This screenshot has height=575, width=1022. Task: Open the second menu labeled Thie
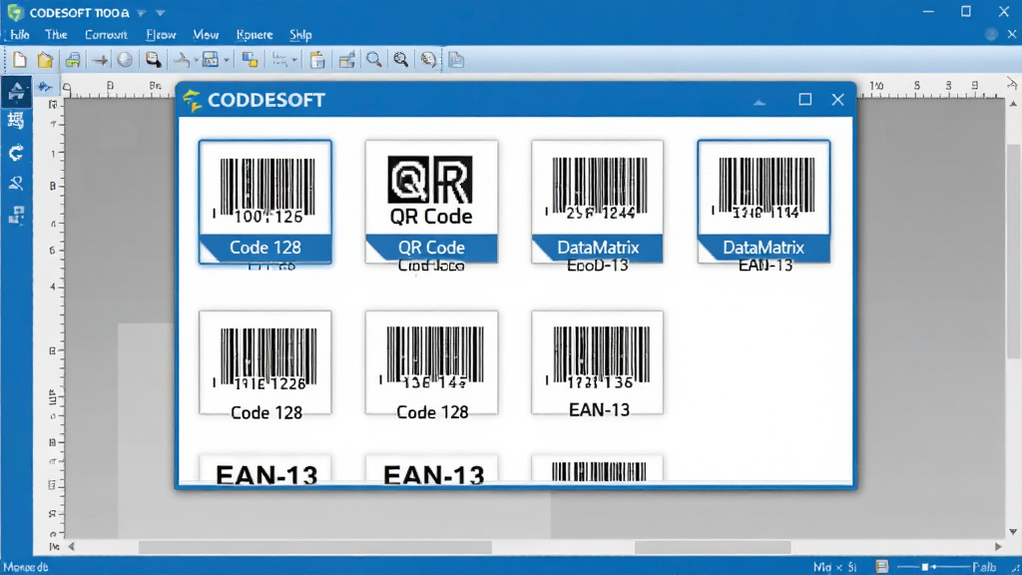click(x=56, y=35)
